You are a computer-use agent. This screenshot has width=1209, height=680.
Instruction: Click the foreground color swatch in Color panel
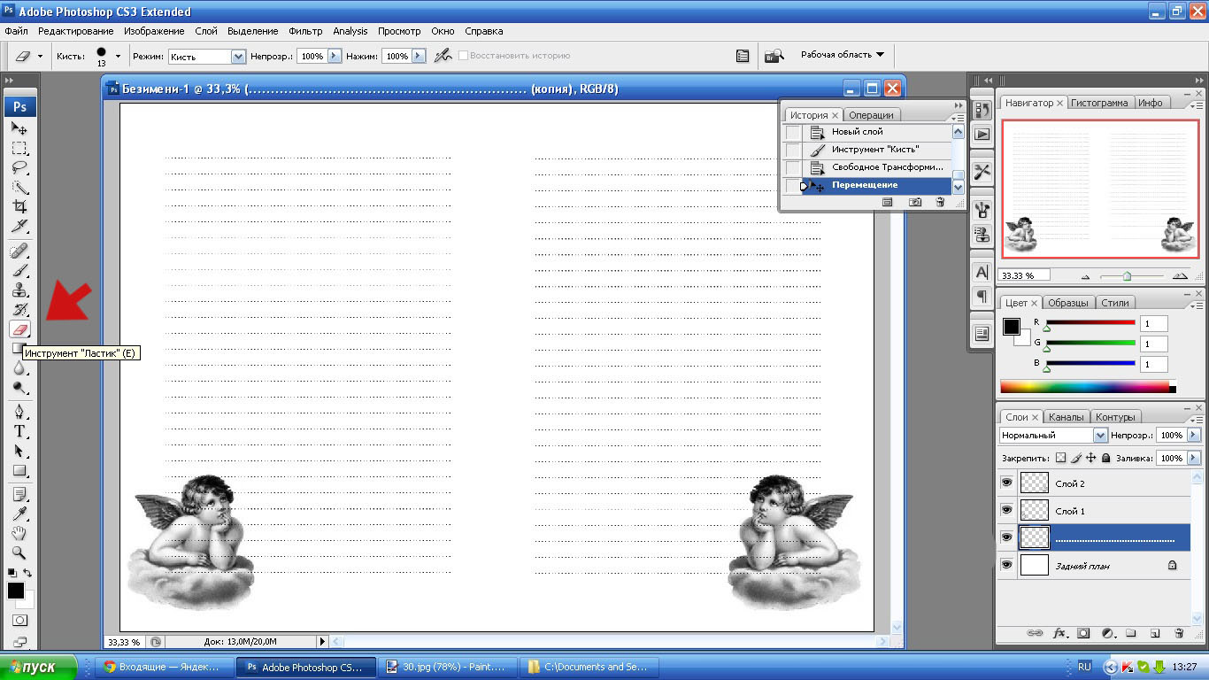point(1011,327)
